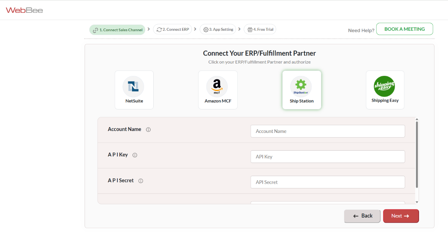
Task: Click the red Next button
Action: pos(401,216)
